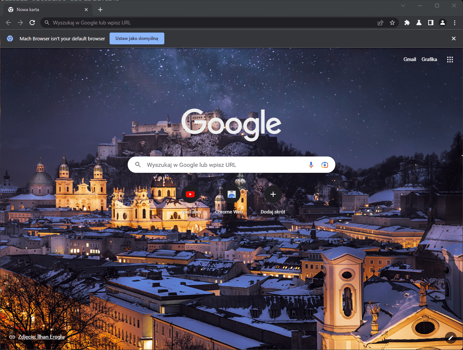Open the side panel icon
This screenshot has width=463, height=350.
point(430,23)
